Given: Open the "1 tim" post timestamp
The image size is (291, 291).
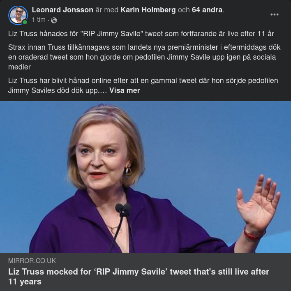Looking at the screenshot, I should pos(39,20).
